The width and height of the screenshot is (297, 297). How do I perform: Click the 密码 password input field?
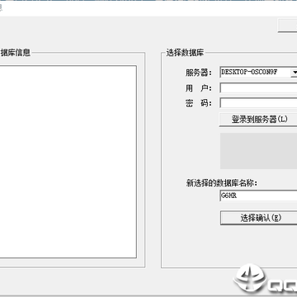pyautogui.click(x=258, y=103)
